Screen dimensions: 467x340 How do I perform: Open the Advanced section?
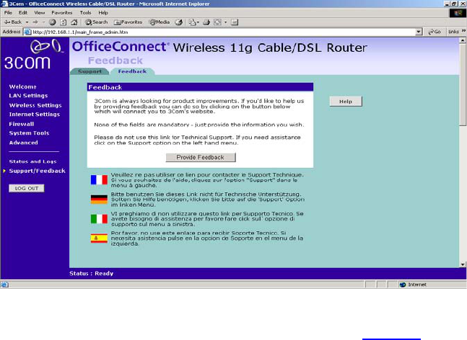tap(23, 143)
